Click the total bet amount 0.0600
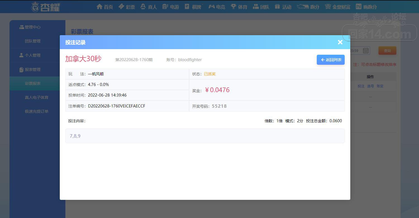Screen dimensions: 419x218 click(x=335, y=121)
